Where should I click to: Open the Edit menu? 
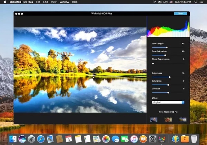46,2
